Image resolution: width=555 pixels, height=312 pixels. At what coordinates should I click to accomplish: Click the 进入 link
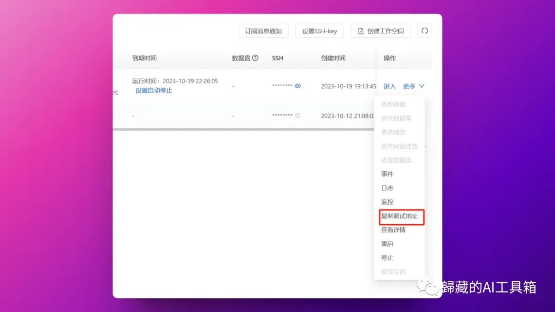390,86
